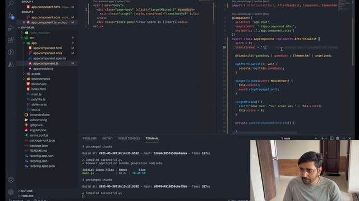Expand the node_modules folder
Viewport: 359px width, 201px height.
coord(22,32)
